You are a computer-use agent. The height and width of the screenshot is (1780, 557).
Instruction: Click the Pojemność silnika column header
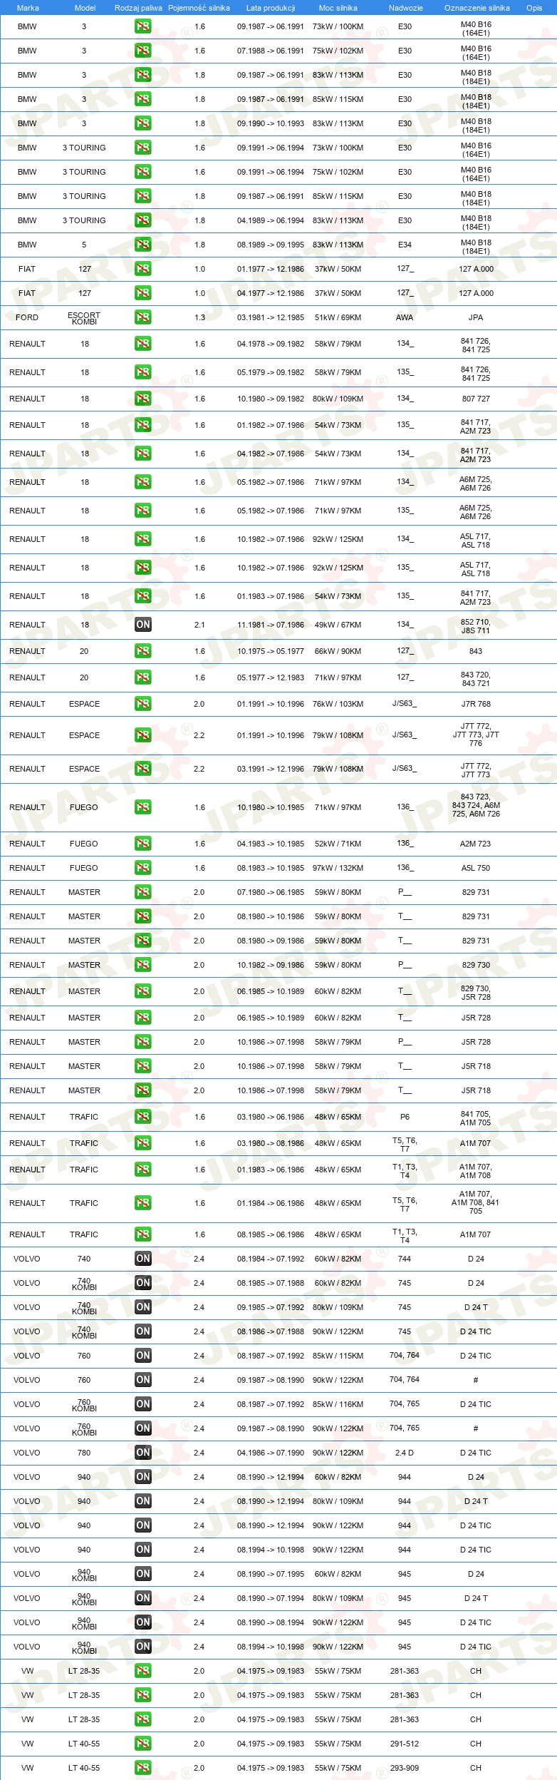pos(199,8)
